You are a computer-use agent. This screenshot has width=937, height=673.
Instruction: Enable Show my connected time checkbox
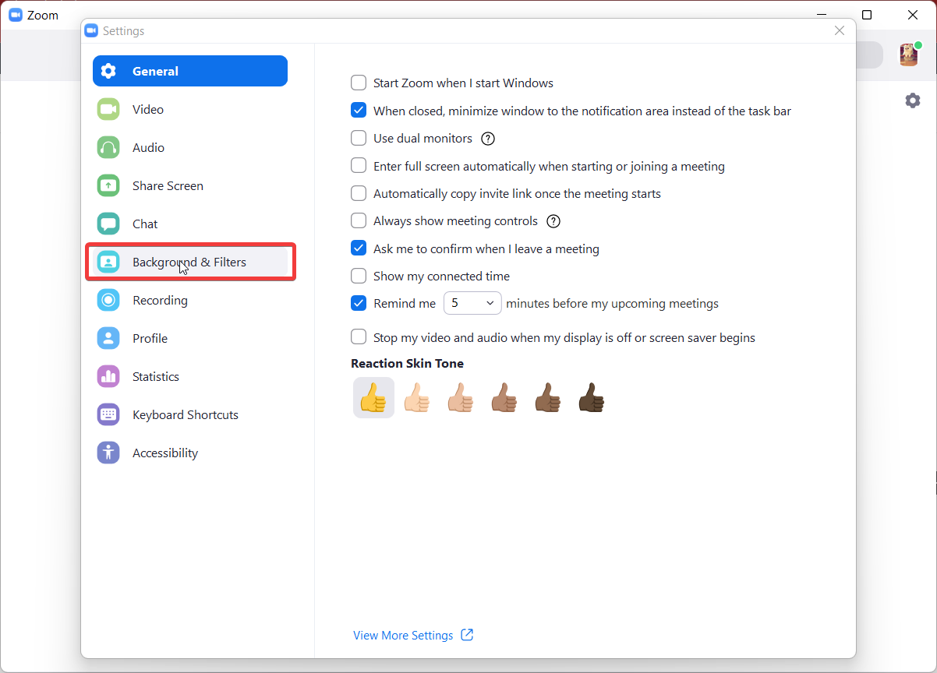coord(359,276)
